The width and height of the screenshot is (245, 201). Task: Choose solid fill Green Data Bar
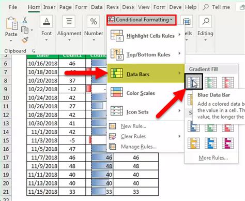(211, 128)
